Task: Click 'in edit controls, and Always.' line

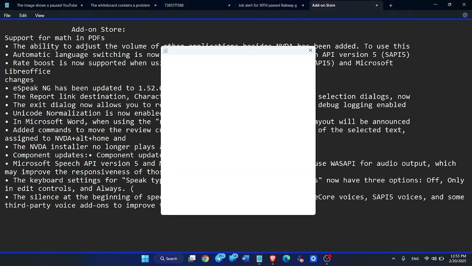Action: pos(69,189)
